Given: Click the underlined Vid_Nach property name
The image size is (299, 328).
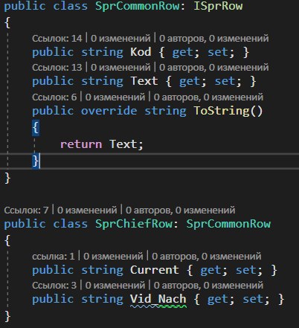Looking at the screenshot, I should click(158, 299).
